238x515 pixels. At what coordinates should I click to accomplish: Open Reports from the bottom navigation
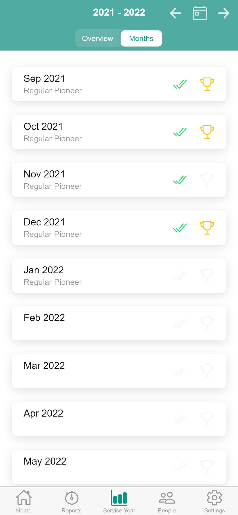coord(72,501)
